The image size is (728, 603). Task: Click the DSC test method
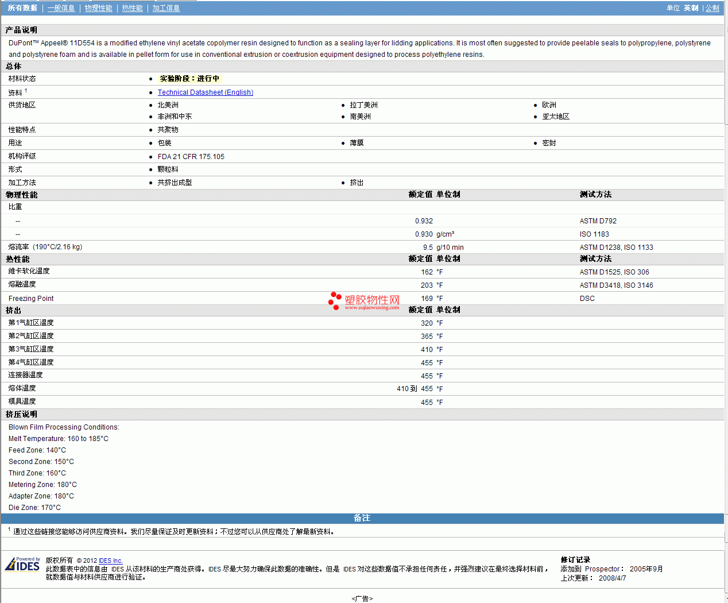[587, 299]
